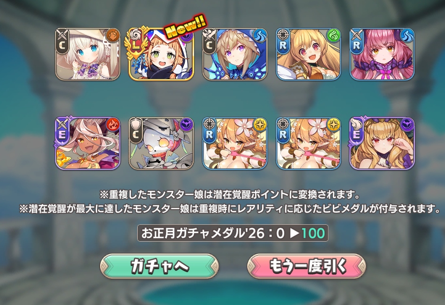Select the pink-haired R-rank water character

382,54
